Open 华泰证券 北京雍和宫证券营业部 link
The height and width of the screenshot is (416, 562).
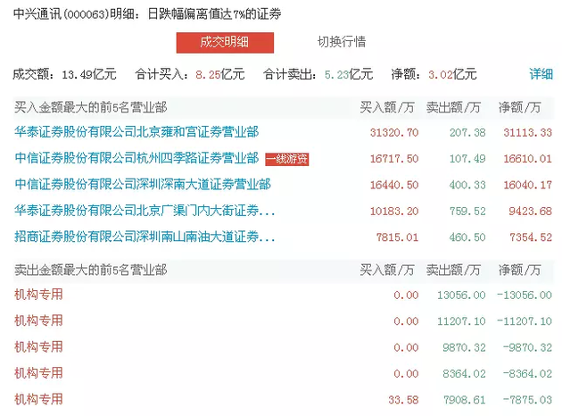click(x=136, y=132)
